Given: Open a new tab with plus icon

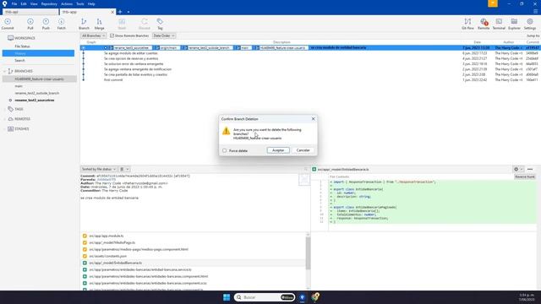Looking at the screenshot, I should 120,12.
